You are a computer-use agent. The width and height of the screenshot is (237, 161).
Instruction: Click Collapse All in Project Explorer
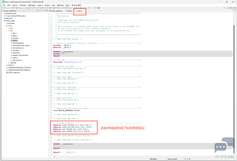[37, 11]
